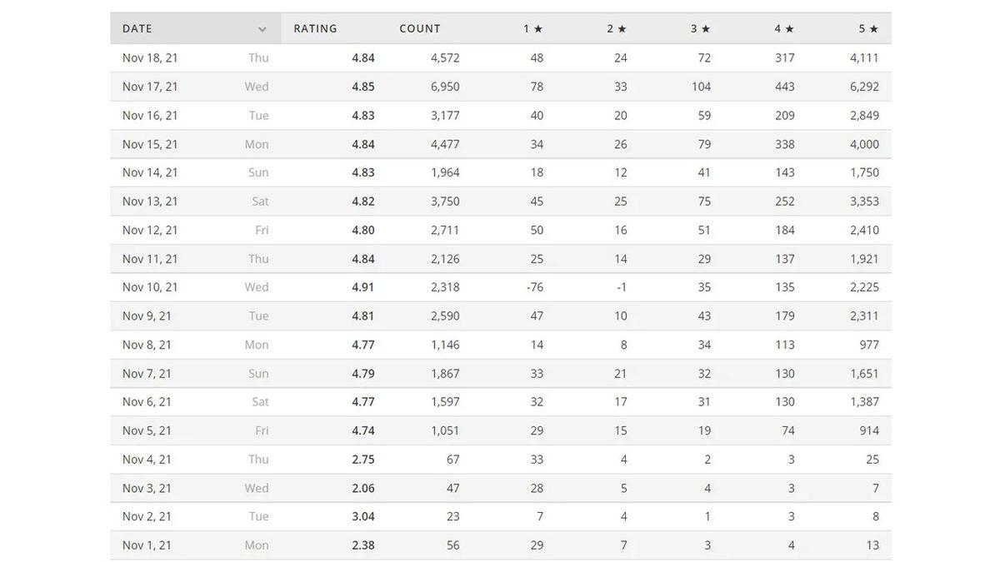Select the Nov 1, 21 date cell
The height and width of the screenshot is (562, 1000).
(147, 545)
